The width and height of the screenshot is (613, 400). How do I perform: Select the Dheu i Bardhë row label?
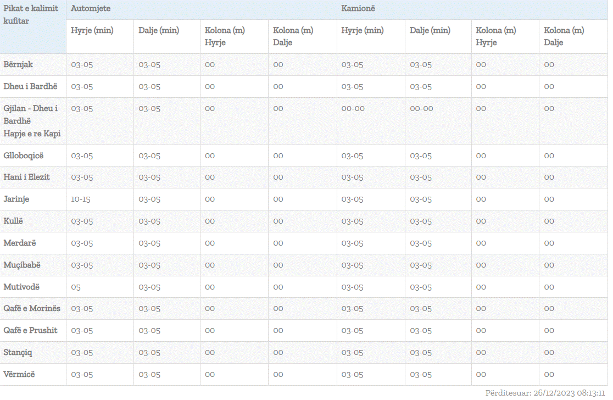tap(31, 86)
